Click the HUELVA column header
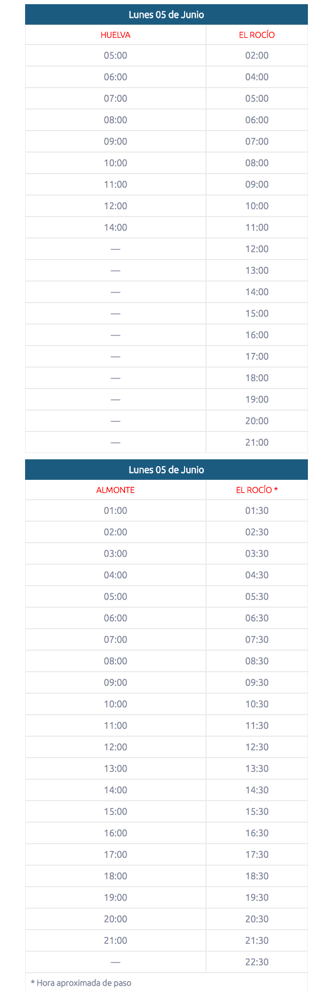The width and height of the screenshot is (321, 991). pyautogui.click(x=116, y=35)
